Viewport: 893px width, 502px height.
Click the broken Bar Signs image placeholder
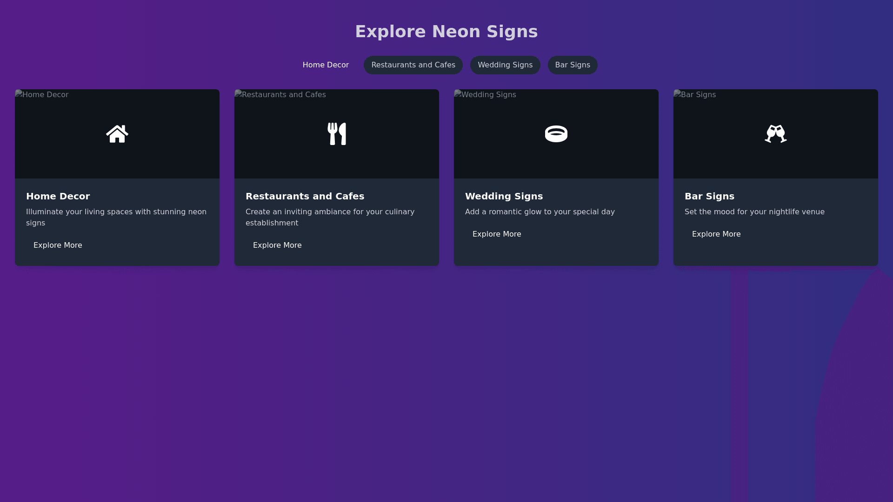tap(695, 95)
